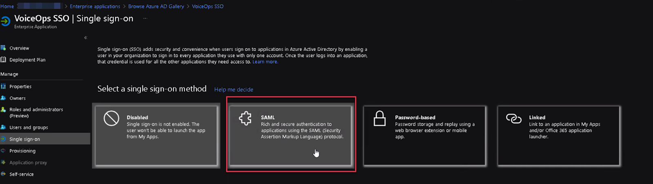Open Browse Azure AD Gallery breadcrumb
This screenshot has width=653, height=184.
[156, 7]
